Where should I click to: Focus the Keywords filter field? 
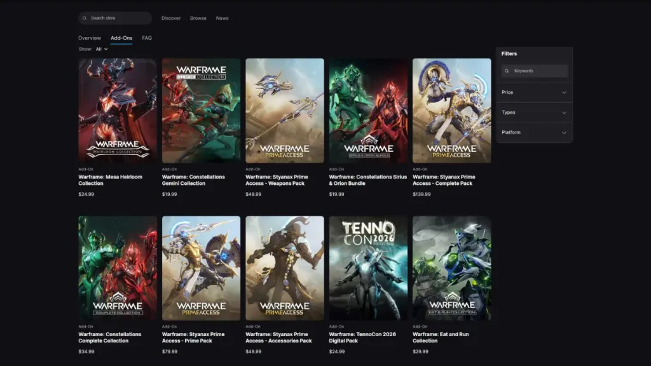click(534, 71)
